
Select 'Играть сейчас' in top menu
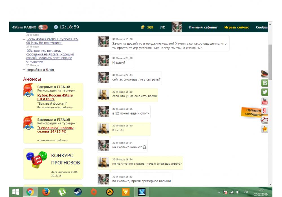(237, 27)
